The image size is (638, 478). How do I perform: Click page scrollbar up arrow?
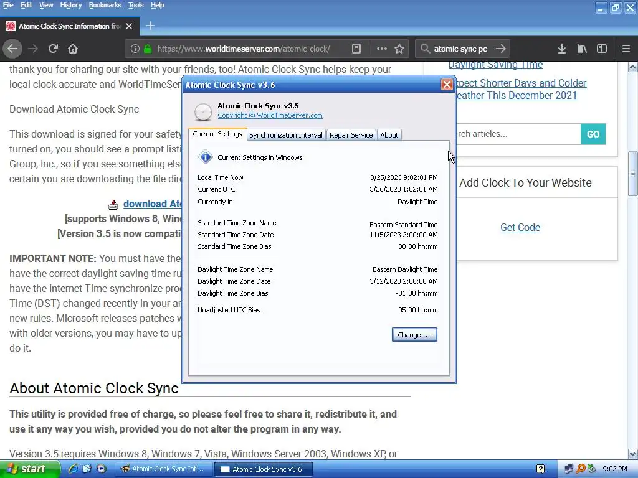click(x=633, y=67)
